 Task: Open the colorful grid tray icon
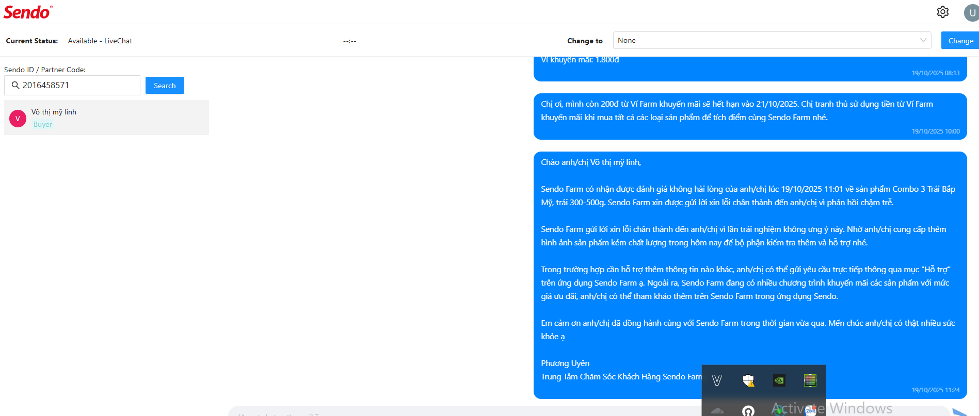[x=810, y=380]
